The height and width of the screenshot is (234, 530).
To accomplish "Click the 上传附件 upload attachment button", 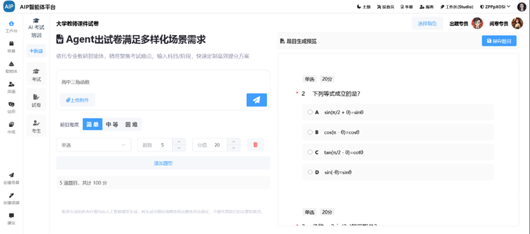I will 77,100.
